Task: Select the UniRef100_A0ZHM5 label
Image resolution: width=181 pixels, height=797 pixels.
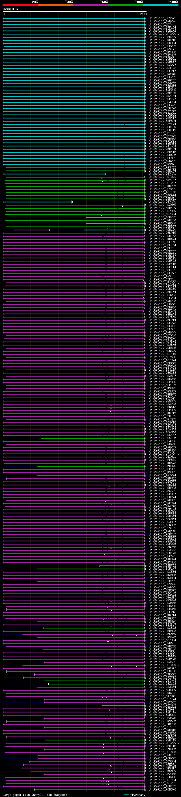Action: [x=162, y=205]
